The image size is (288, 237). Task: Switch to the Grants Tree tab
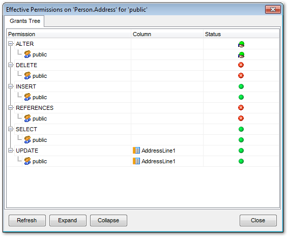25,21
